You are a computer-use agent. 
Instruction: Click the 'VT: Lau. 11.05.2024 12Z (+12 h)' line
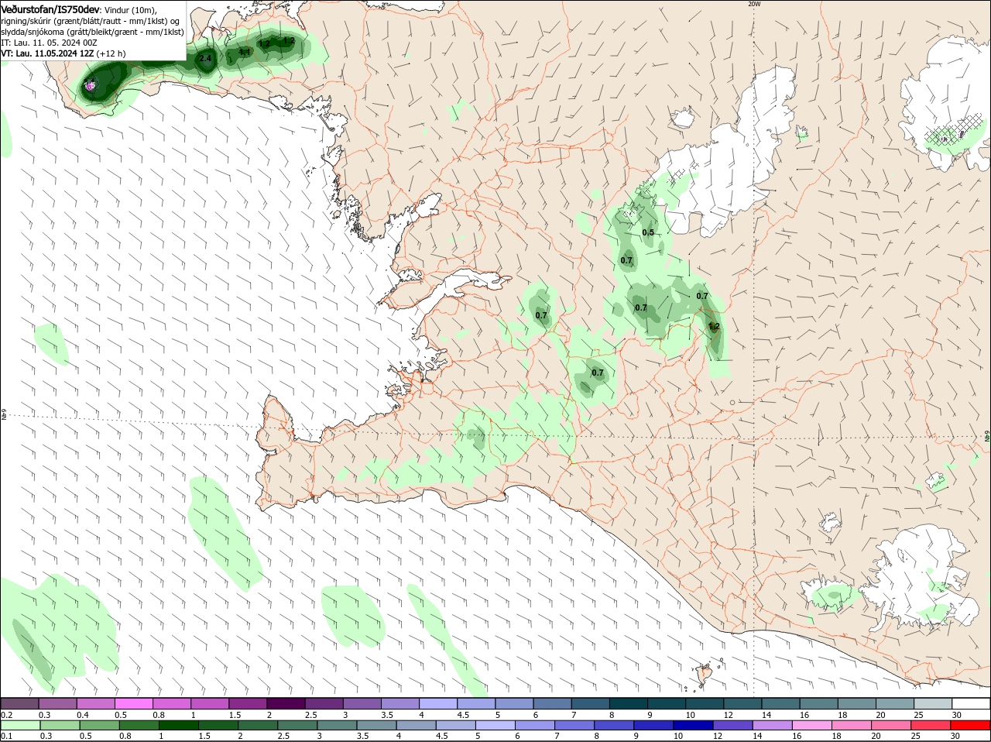pos(63,53)
